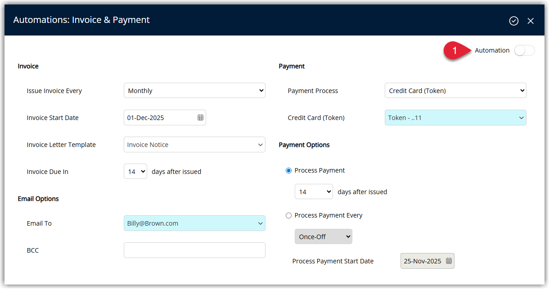Click the BCC input field
This screenshot has height=289, width=549.
tap(194, 250)
